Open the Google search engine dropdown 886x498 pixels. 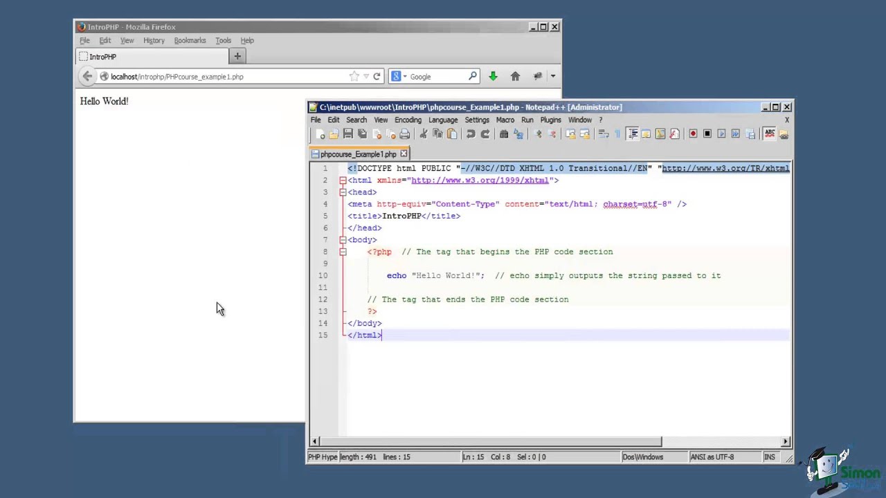399,77
